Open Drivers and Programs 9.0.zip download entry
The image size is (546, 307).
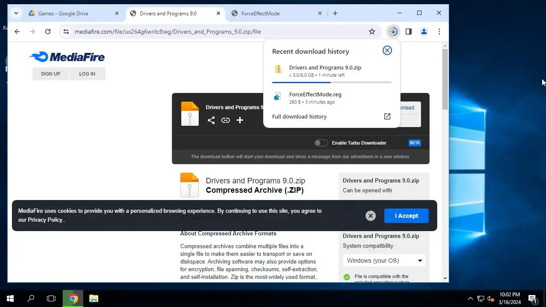click(332, 71)
